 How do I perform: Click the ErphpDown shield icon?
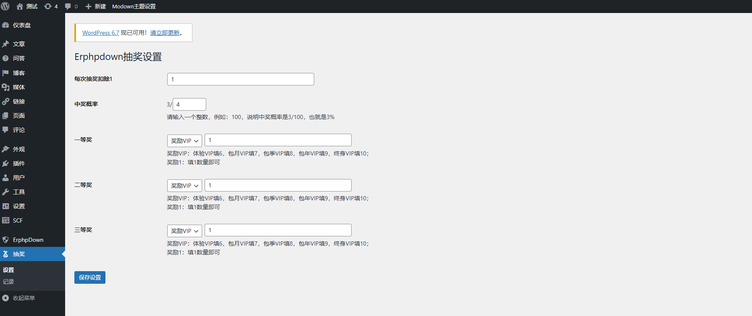(5, 240)
